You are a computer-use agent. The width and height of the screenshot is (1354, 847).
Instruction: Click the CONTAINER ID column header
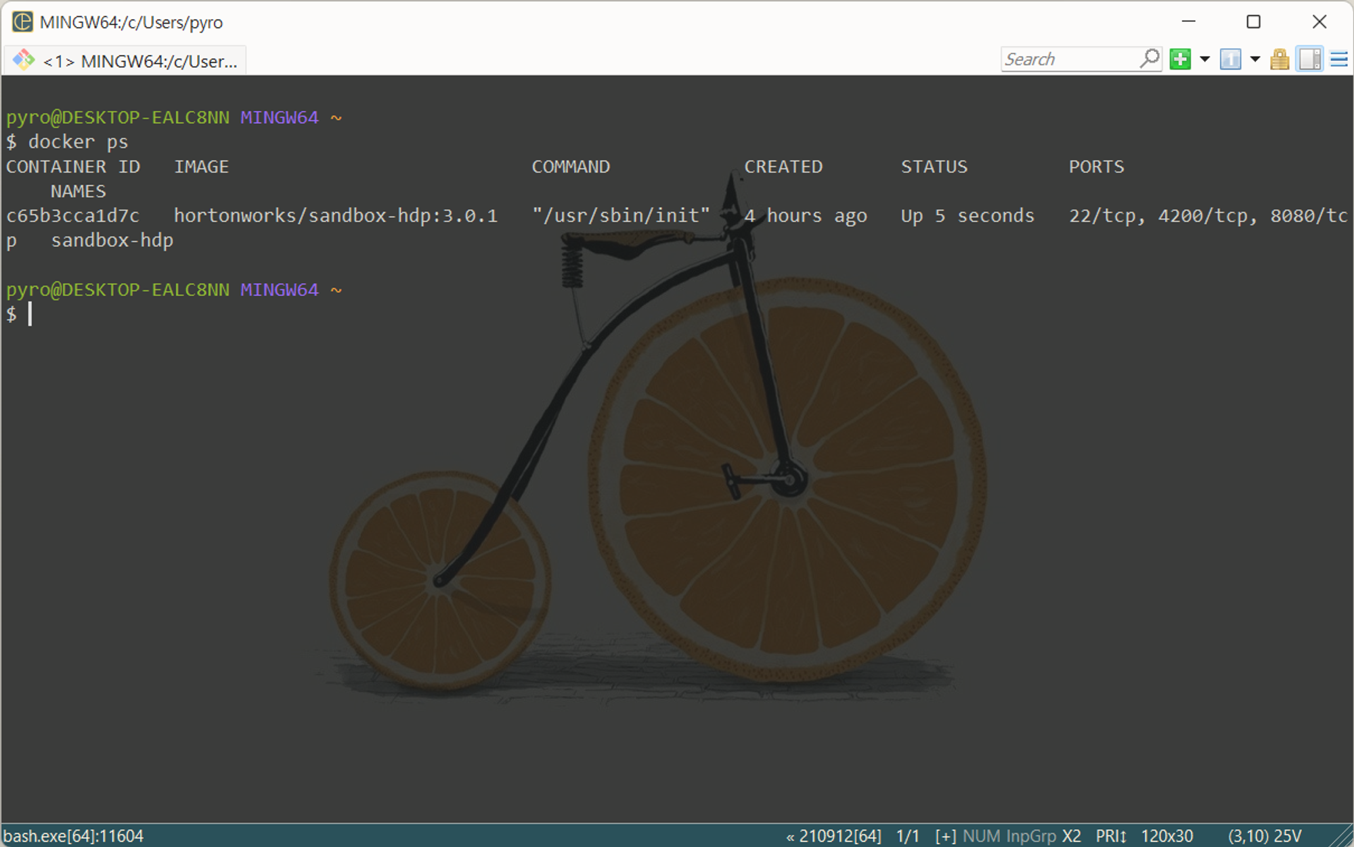tap(73, 167)
